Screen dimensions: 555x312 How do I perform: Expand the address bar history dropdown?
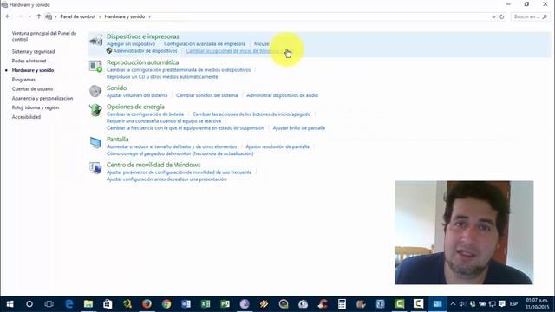click(x=493, y=16)
